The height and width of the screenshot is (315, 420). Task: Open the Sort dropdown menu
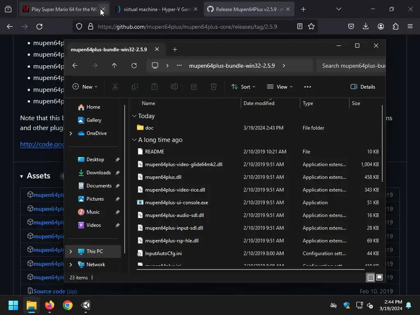tap(243, 87)
